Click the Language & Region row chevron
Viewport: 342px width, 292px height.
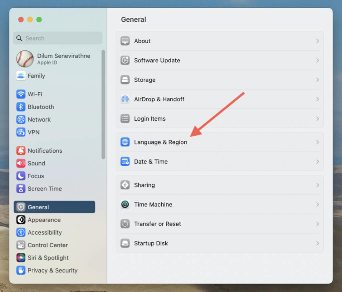(318, 142)
